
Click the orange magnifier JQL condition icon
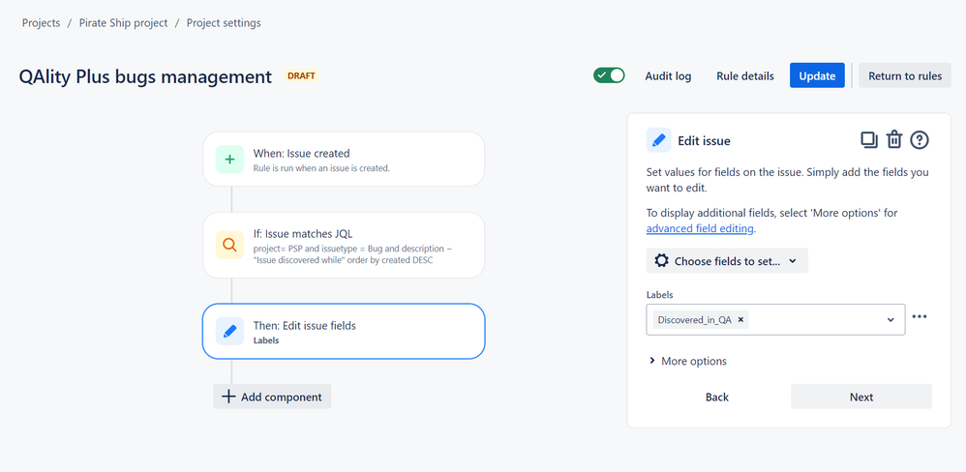[x=229, y=245]
